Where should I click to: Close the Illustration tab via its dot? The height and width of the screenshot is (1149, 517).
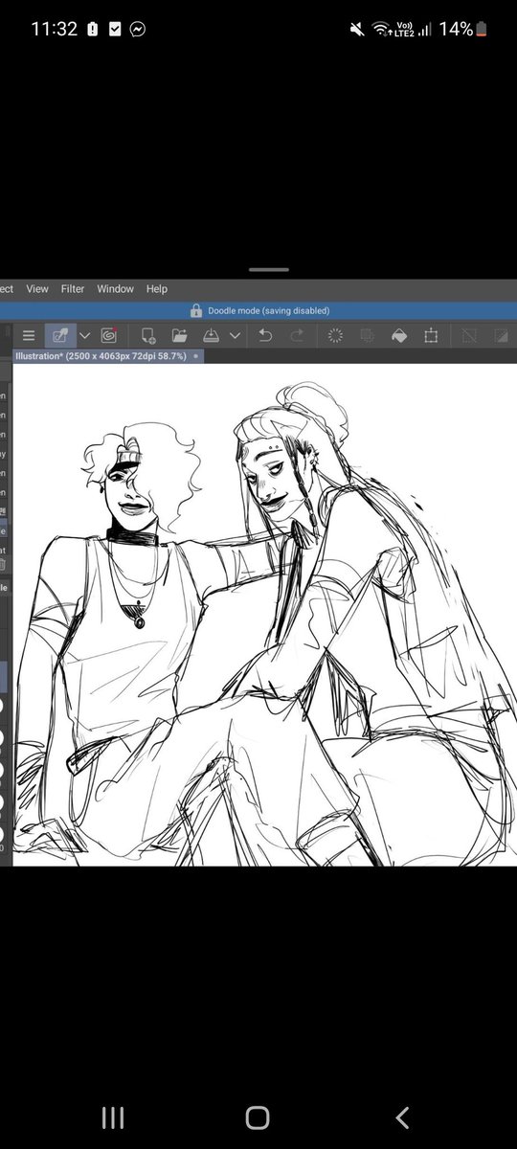click(196, 355)
